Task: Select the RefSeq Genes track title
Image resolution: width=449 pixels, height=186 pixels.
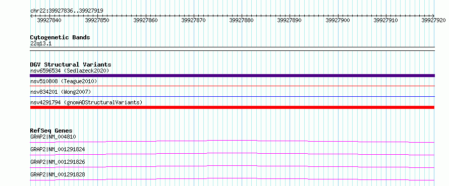Action: pos(51,131)
